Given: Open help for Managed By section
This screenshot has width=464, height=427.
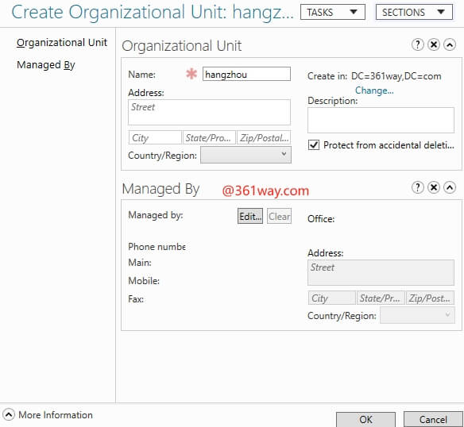Looking at the screenshot, I should point(418,187).
